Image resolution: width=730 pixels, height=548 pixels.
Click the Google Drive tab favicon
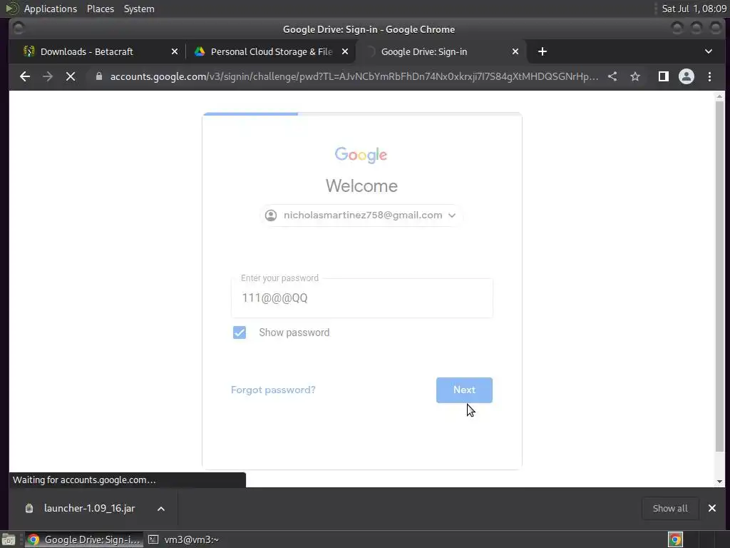pos(200,51)
